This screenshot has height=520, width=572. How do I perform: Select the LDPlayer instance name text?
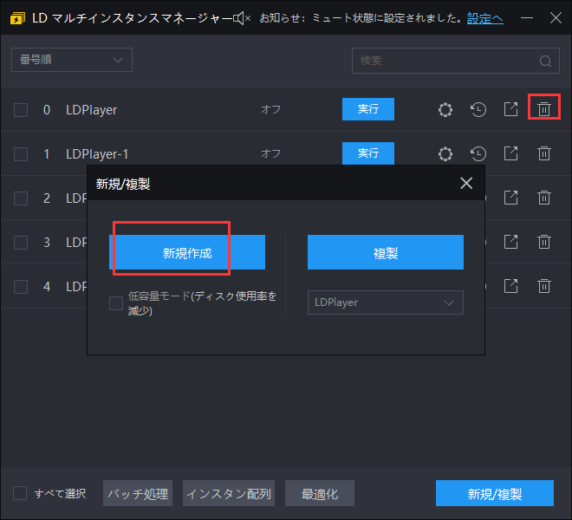[92, 110]
